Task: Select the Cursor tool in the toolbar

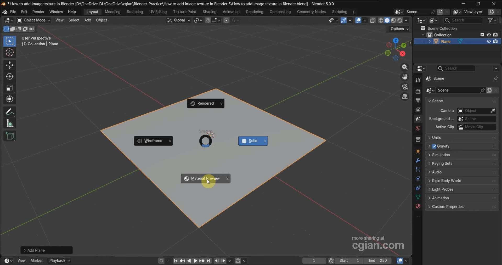Action: pyautogui.click(x=10, y=53)
